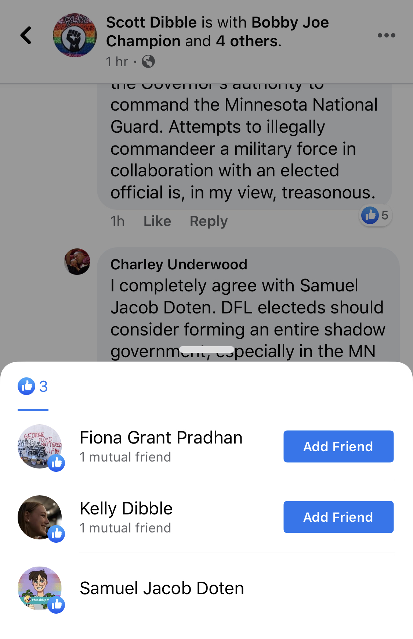Select the 3 likes reaction tab
Screen dimensions: 413x639
[33, 387]
